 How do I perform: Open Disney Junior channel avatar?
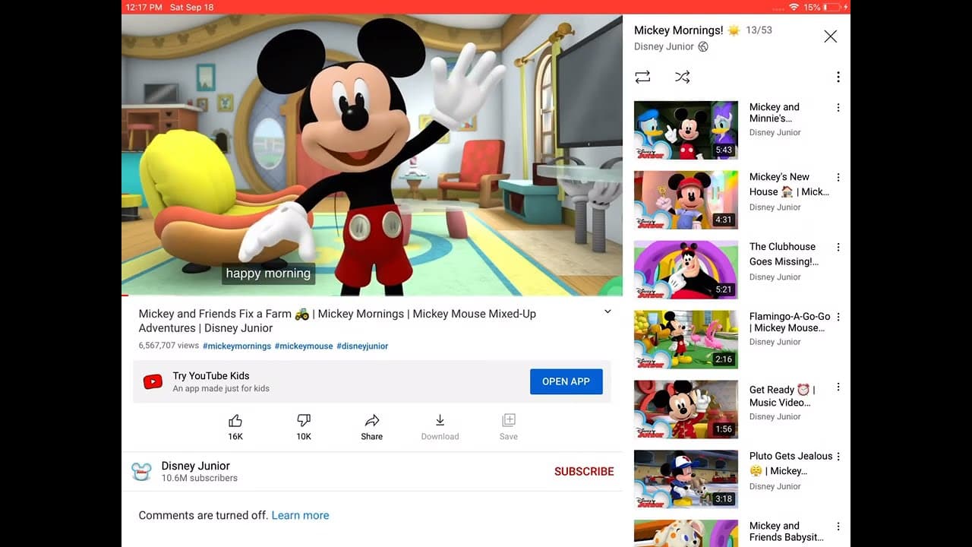[x=141, y=471]
